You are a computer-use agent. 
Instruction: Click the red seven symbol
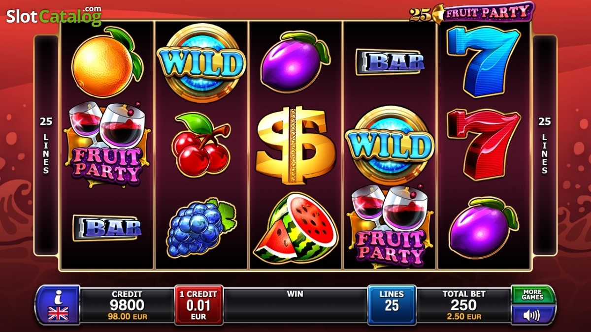coord(484,145)
